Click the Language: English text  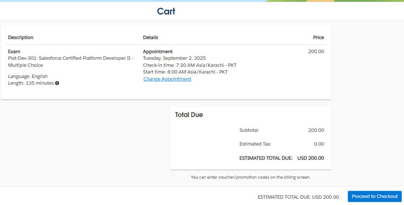coord(28,76)
